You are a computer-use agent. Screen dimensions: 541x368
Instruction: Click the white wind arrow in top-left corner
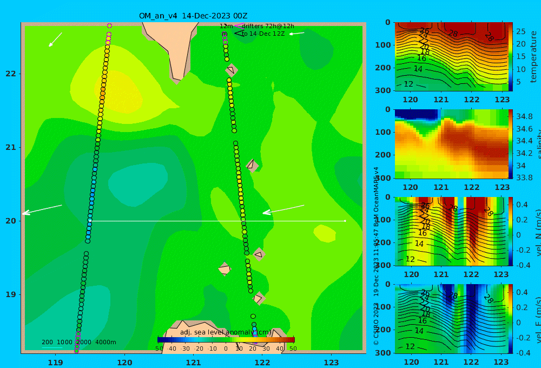(55, 40)
